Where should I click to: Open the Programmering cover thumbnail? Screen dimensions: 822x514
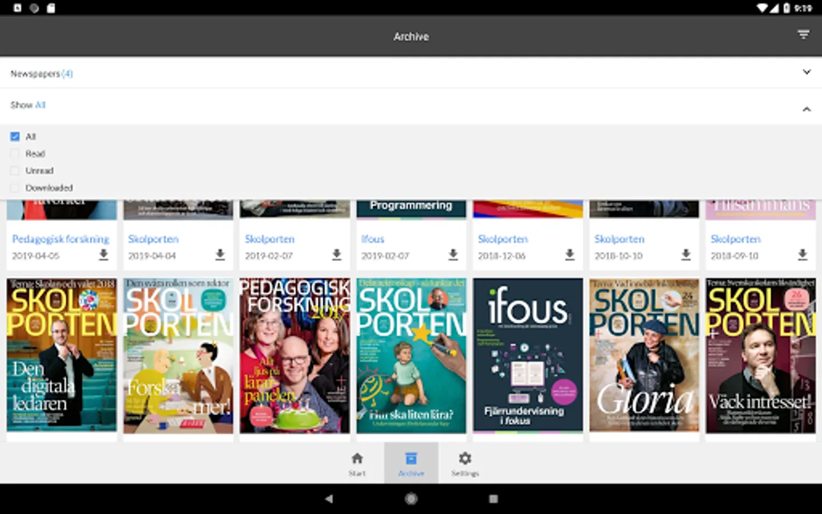[x=411, y=209]
